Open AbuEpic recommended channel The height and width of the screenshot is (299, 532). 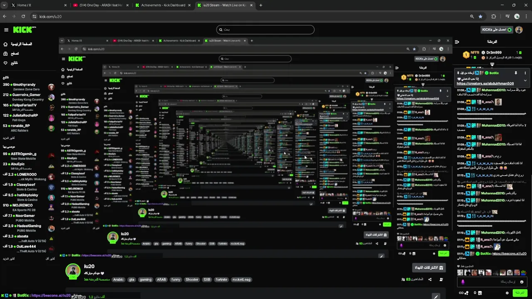[x=28, y=166]
